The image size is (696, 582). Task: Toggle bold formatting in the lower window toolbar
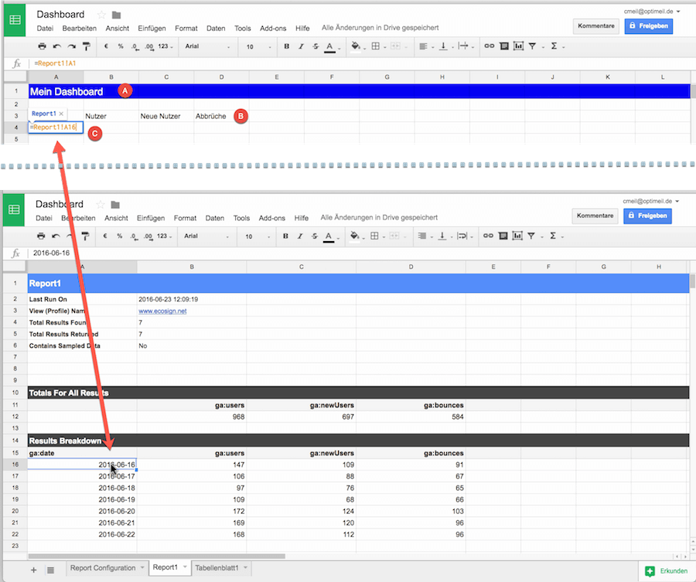[285, 237]
